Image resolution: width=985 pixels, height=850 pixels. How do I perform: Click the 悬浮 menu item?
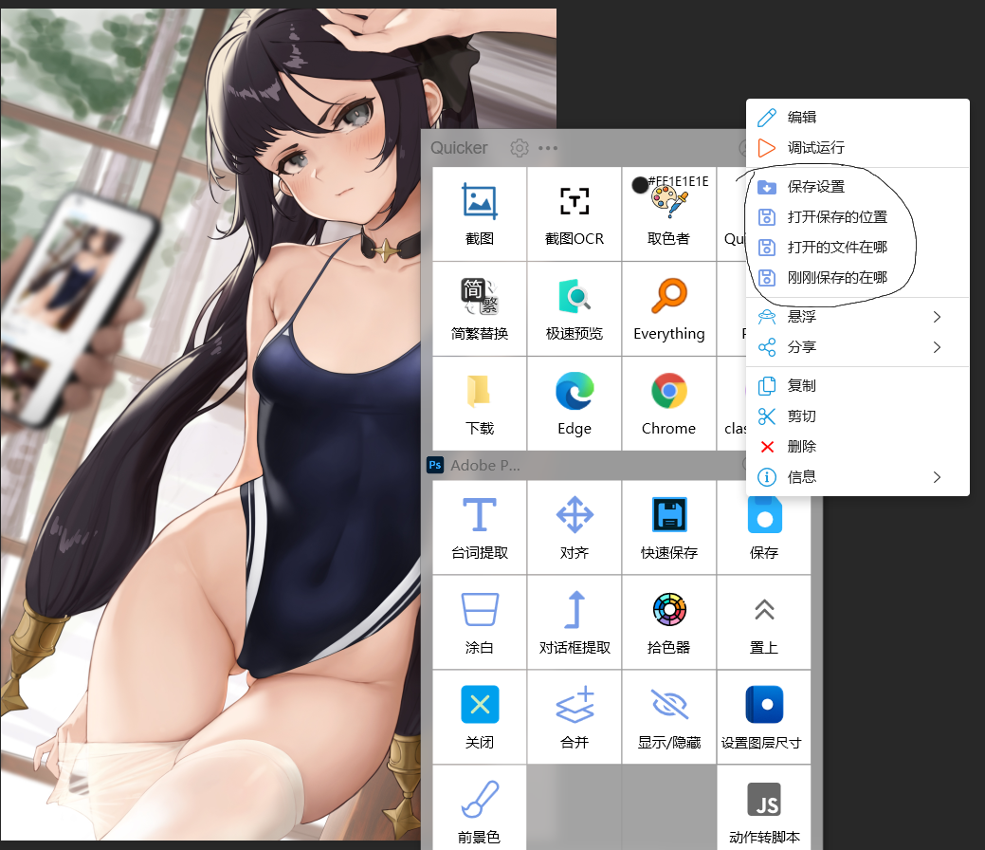pos(857,317)
